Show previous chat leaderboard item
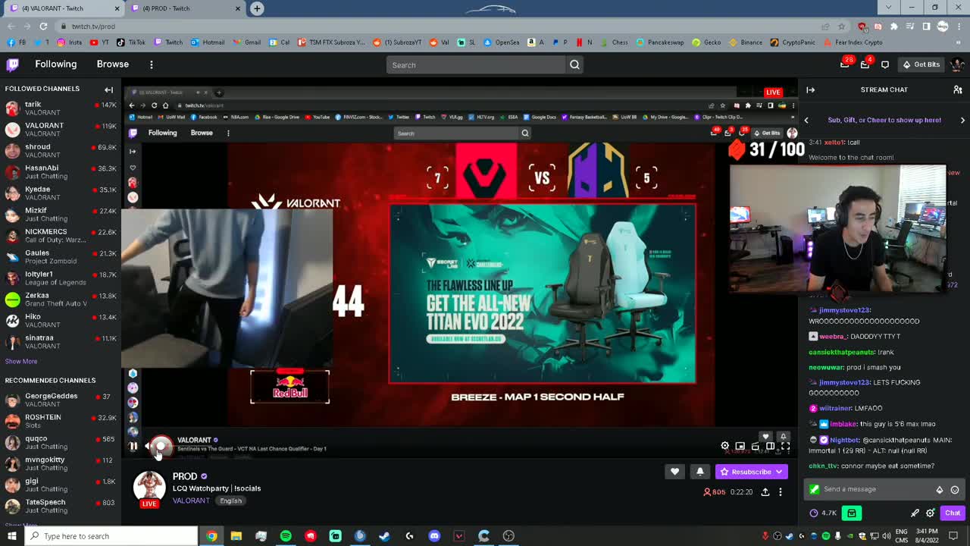 click(x=806, y=120)
